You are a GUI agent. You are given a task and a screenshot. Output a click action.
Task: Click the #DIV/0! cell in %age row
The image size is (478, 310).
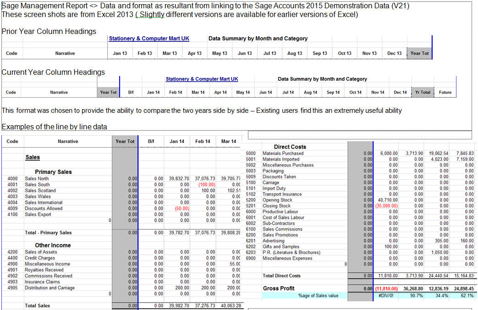click(385, 295)
